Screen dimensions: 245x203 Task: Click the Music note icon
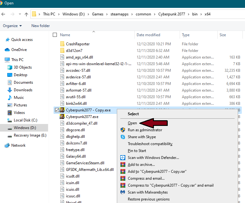click(10, 98)
